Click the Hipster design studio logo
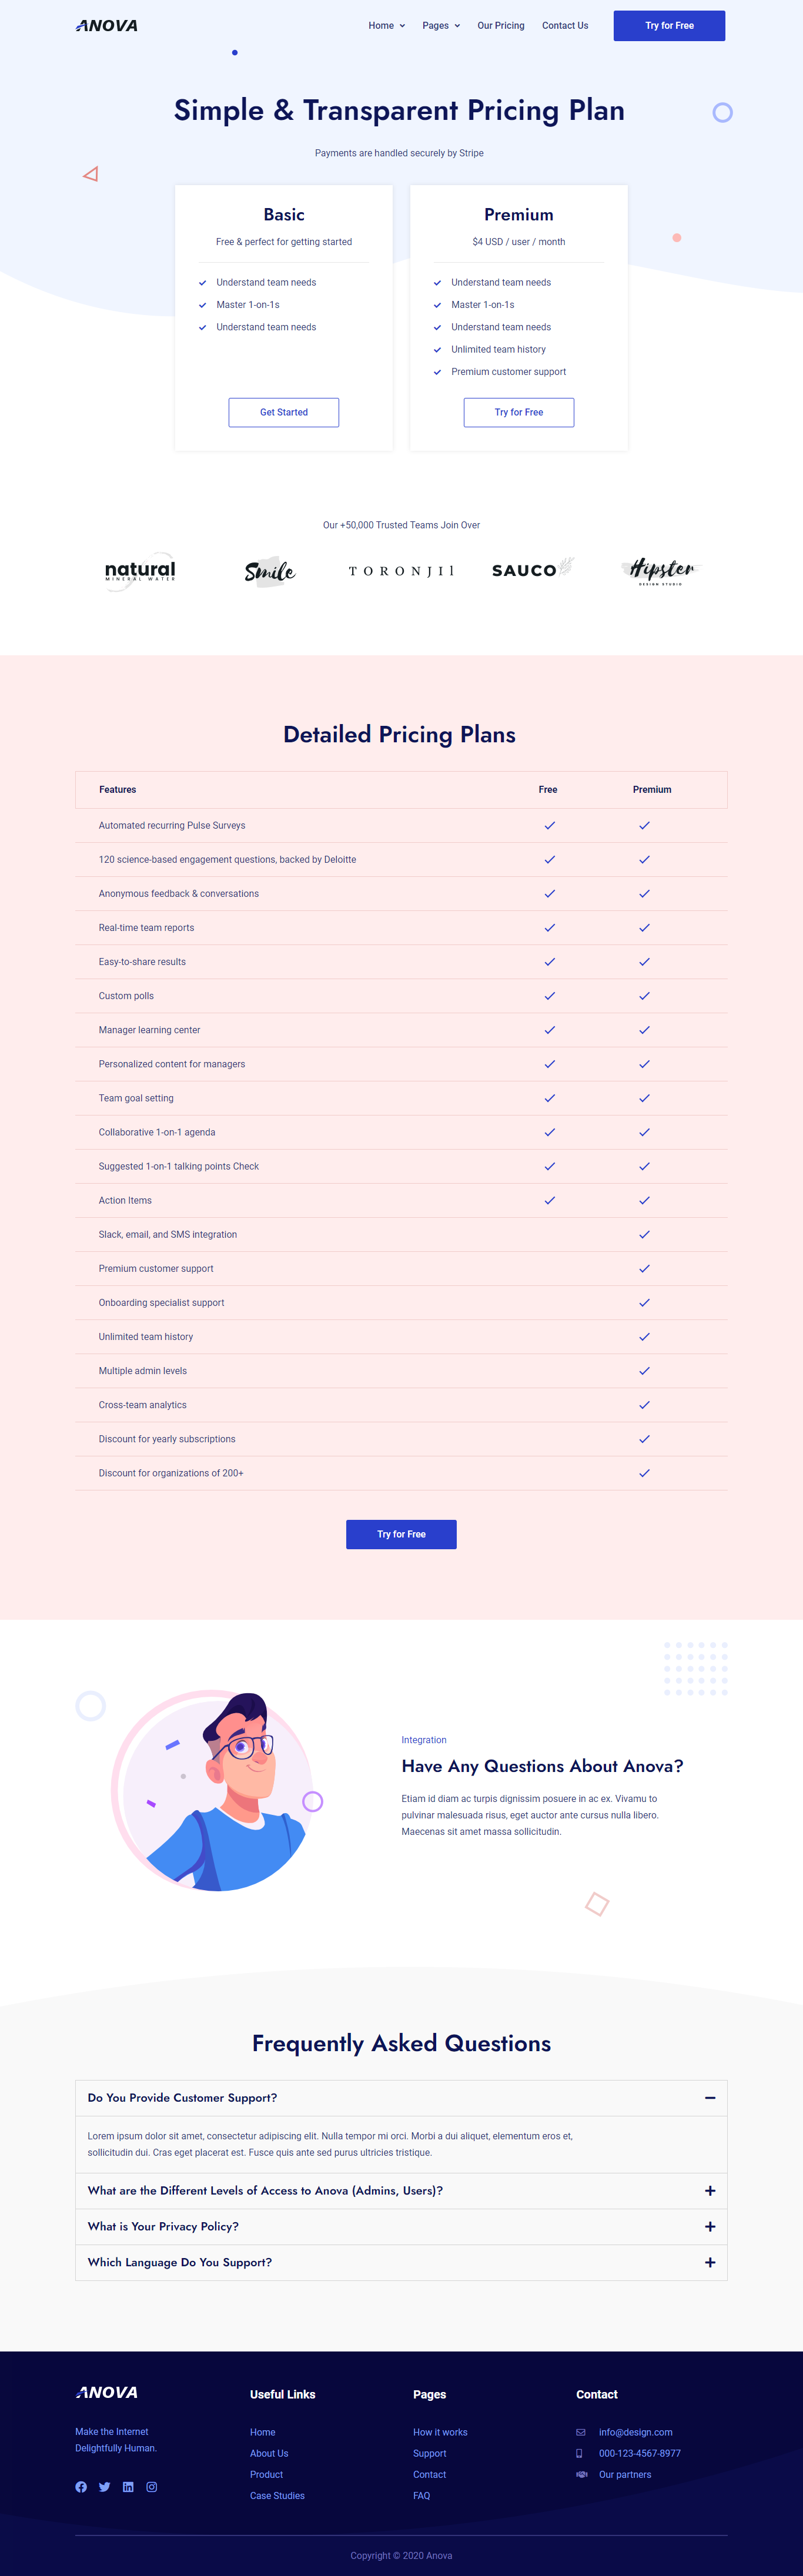The width and height of the screenshot is (803, 2576). pyautogui.click(x=661, y=570)
